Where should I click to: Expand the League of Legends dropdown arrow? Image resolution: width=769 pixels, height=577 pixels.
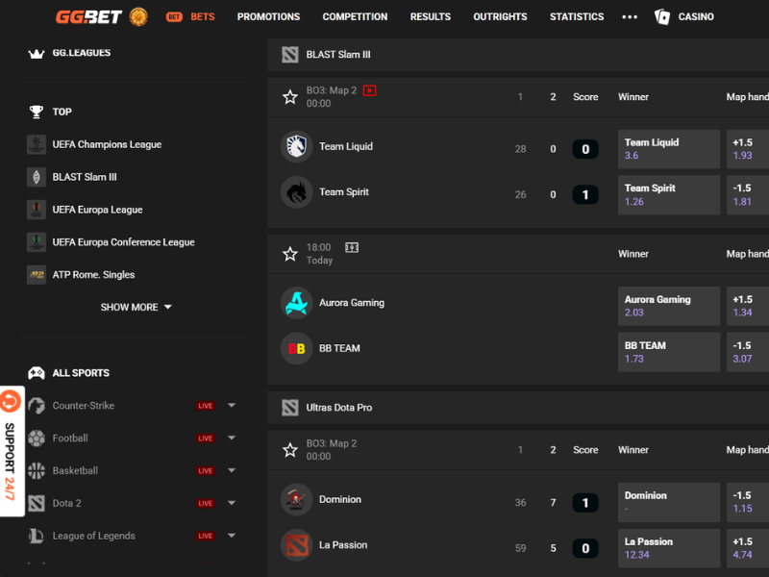pos(232,536)
